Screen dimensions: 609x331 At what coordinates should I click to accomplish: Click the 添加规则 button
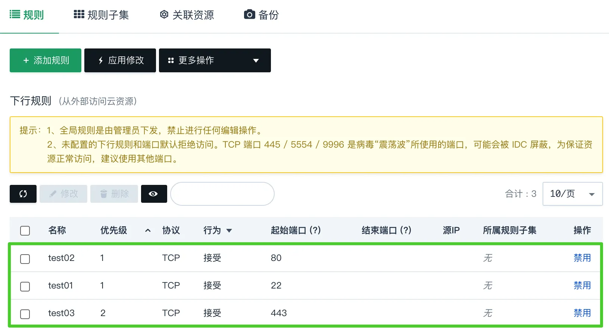click(46, 60)
